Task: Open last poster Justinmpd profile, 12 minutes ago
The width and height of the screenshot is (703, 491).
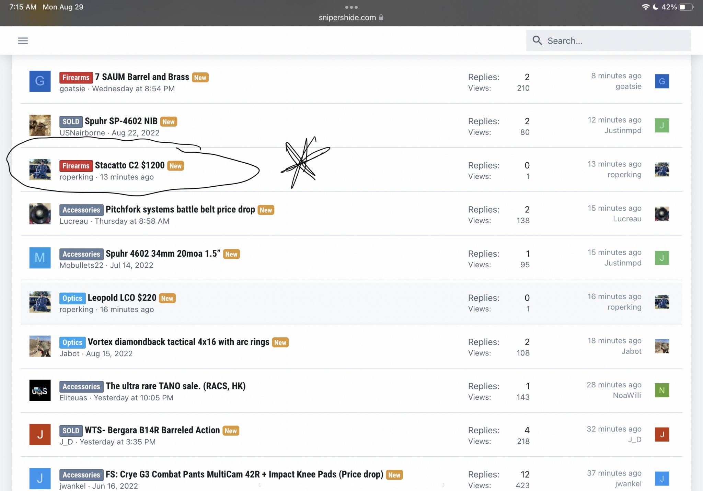Action: pyautogui.click(x=623, y=130)
